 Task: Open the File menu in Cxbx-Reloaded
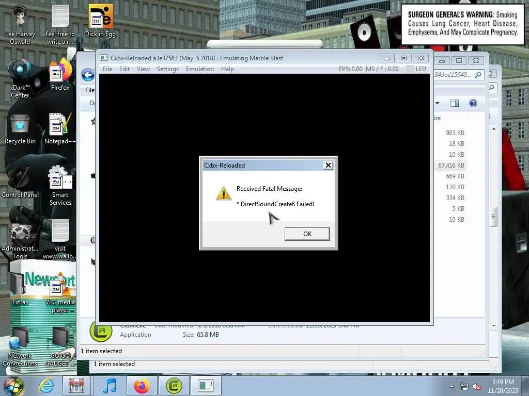(107, 69)
